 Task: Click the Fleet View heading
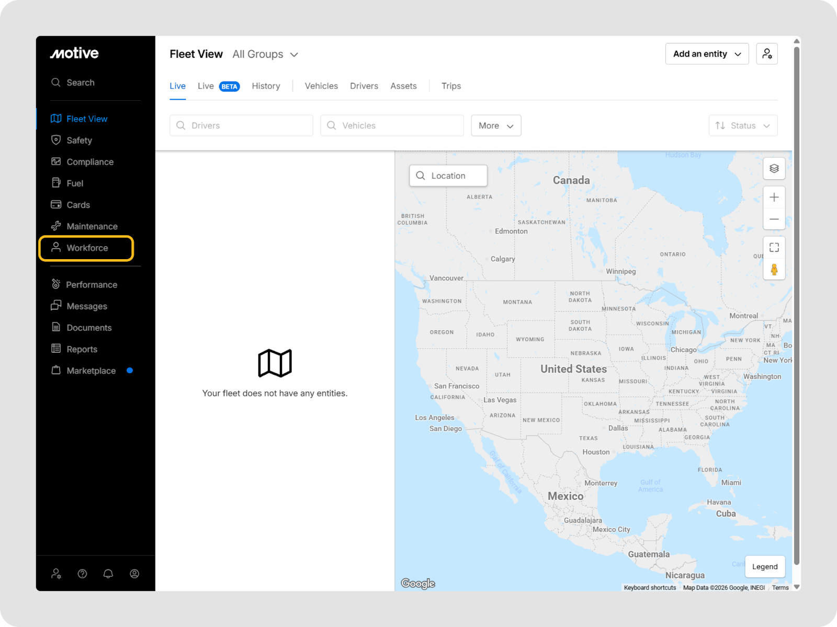[196, 54]
